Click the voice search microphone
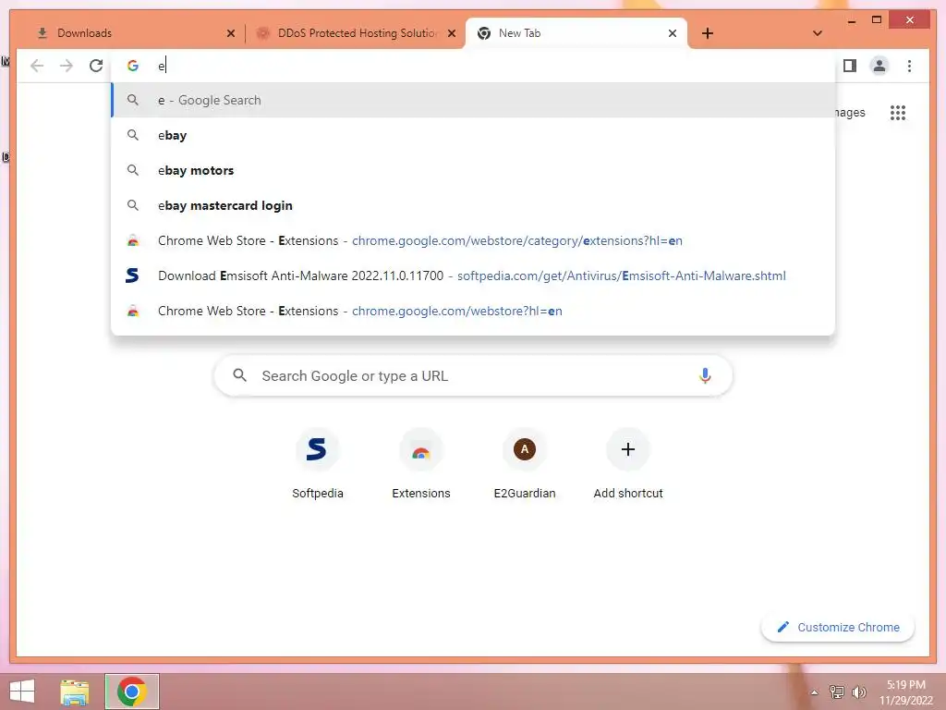 pos(705,375)
